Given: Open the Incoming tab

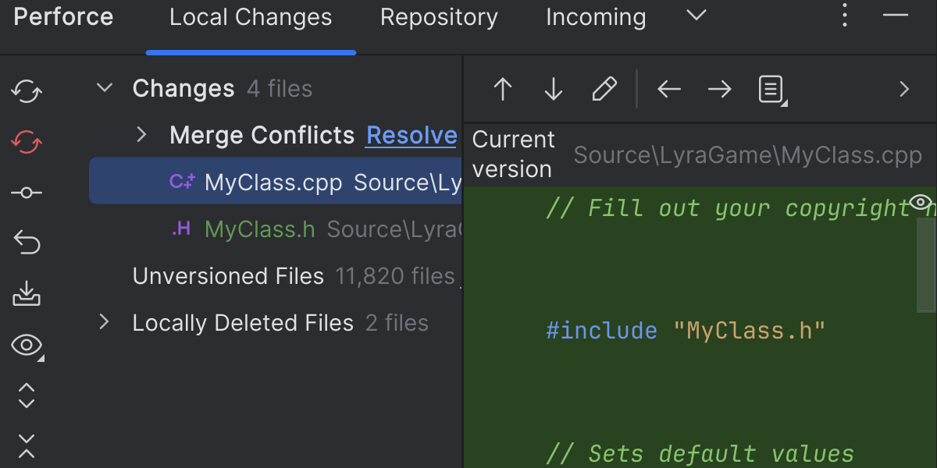Looking at the screenshot, I should (596, 17).
